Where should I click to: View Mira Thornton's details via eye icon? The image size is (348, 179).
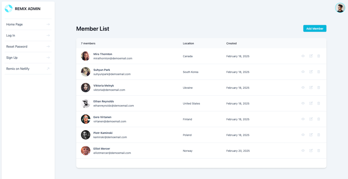click(303, 56)
